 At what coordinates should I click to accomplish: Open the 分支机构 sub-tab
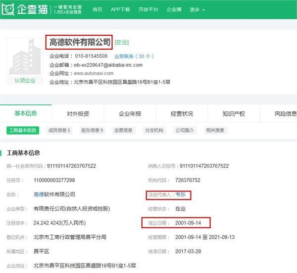(154, 131)
